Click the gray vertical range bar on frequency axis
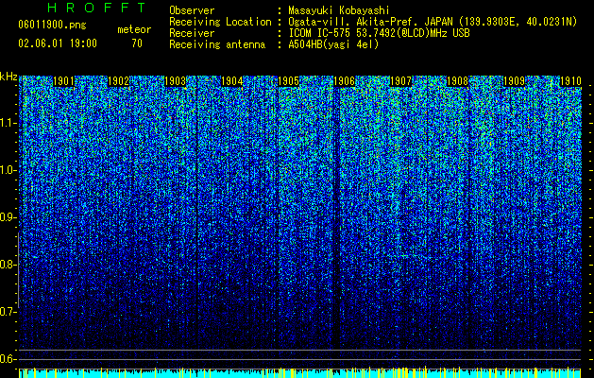 coord(18,270)
